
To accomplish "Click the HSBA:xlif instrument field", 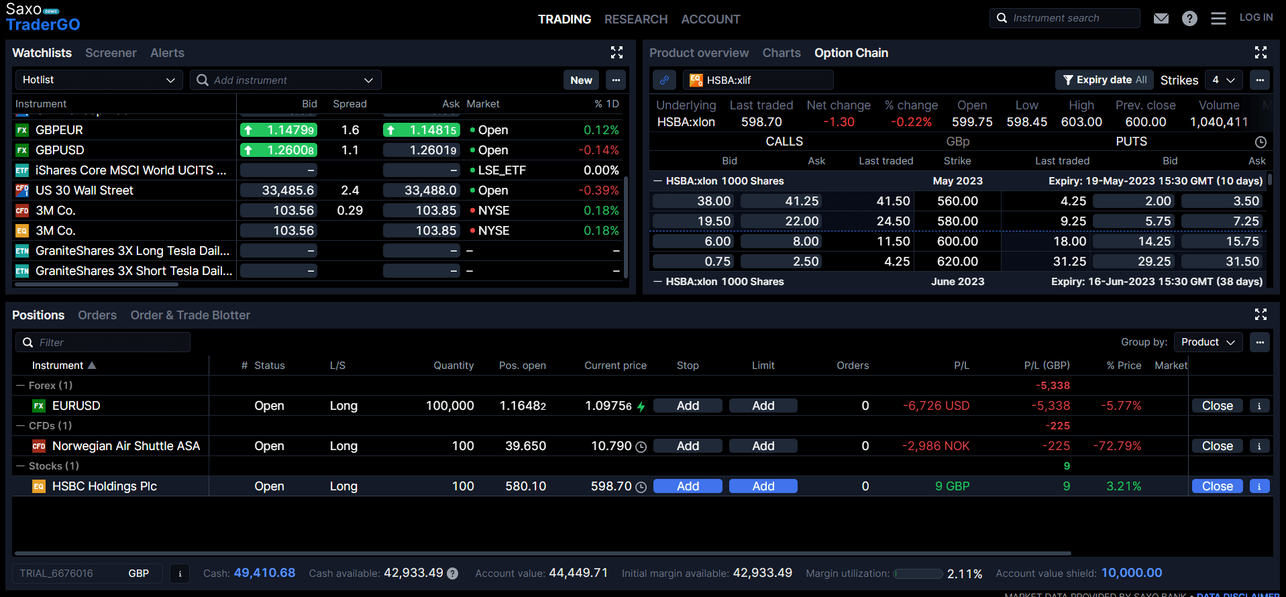I will tap(758, 80).
